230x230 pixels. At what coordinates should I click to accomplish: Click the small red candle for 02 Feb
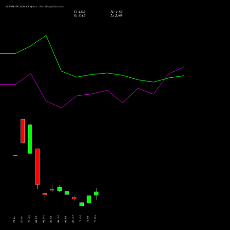tap(45, 194)
